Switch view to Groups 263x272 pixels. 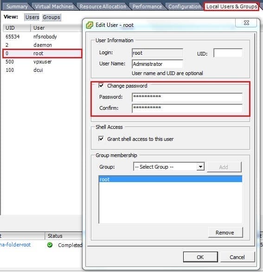pos(51,17)
